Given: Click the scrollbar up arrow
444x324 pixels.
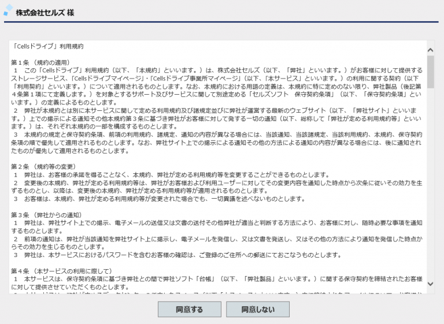Looking at the screenshot, I should pyautogui.click(x=430, y=50).
